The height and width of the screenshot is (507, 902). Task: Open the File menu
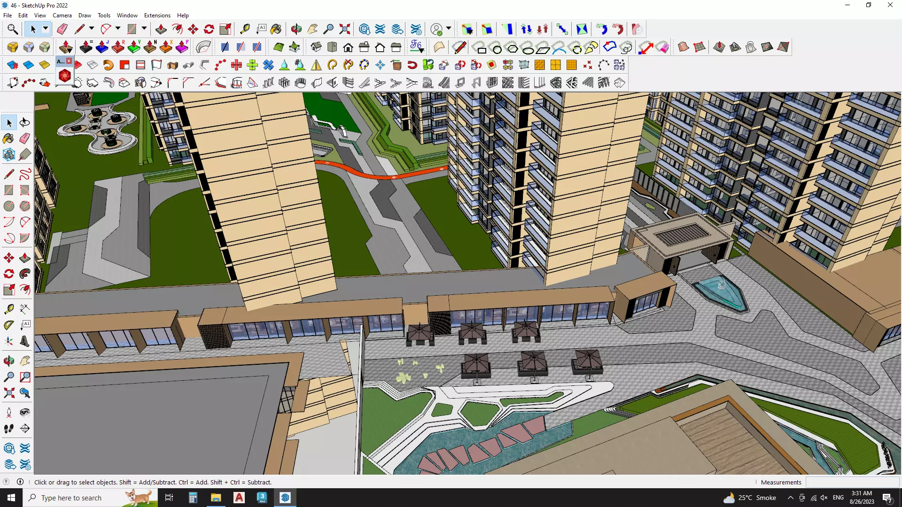click(8, 15)
